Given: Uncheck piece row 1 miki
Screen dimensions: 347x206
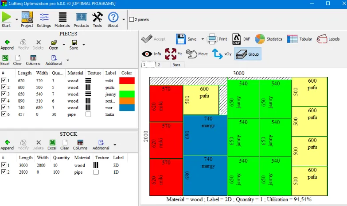Looking at the screenshot, I should [4, 80].
